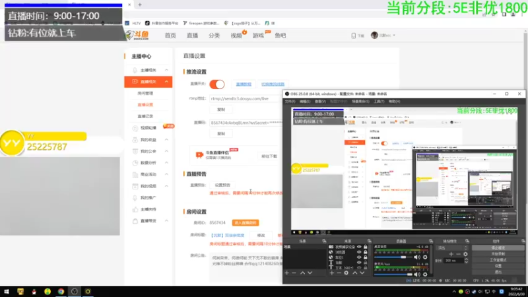Collapse the 直播相关 sidebar section
Image resolution: width=528 pixels, height=297 pixels.
[x=166, y=81]
